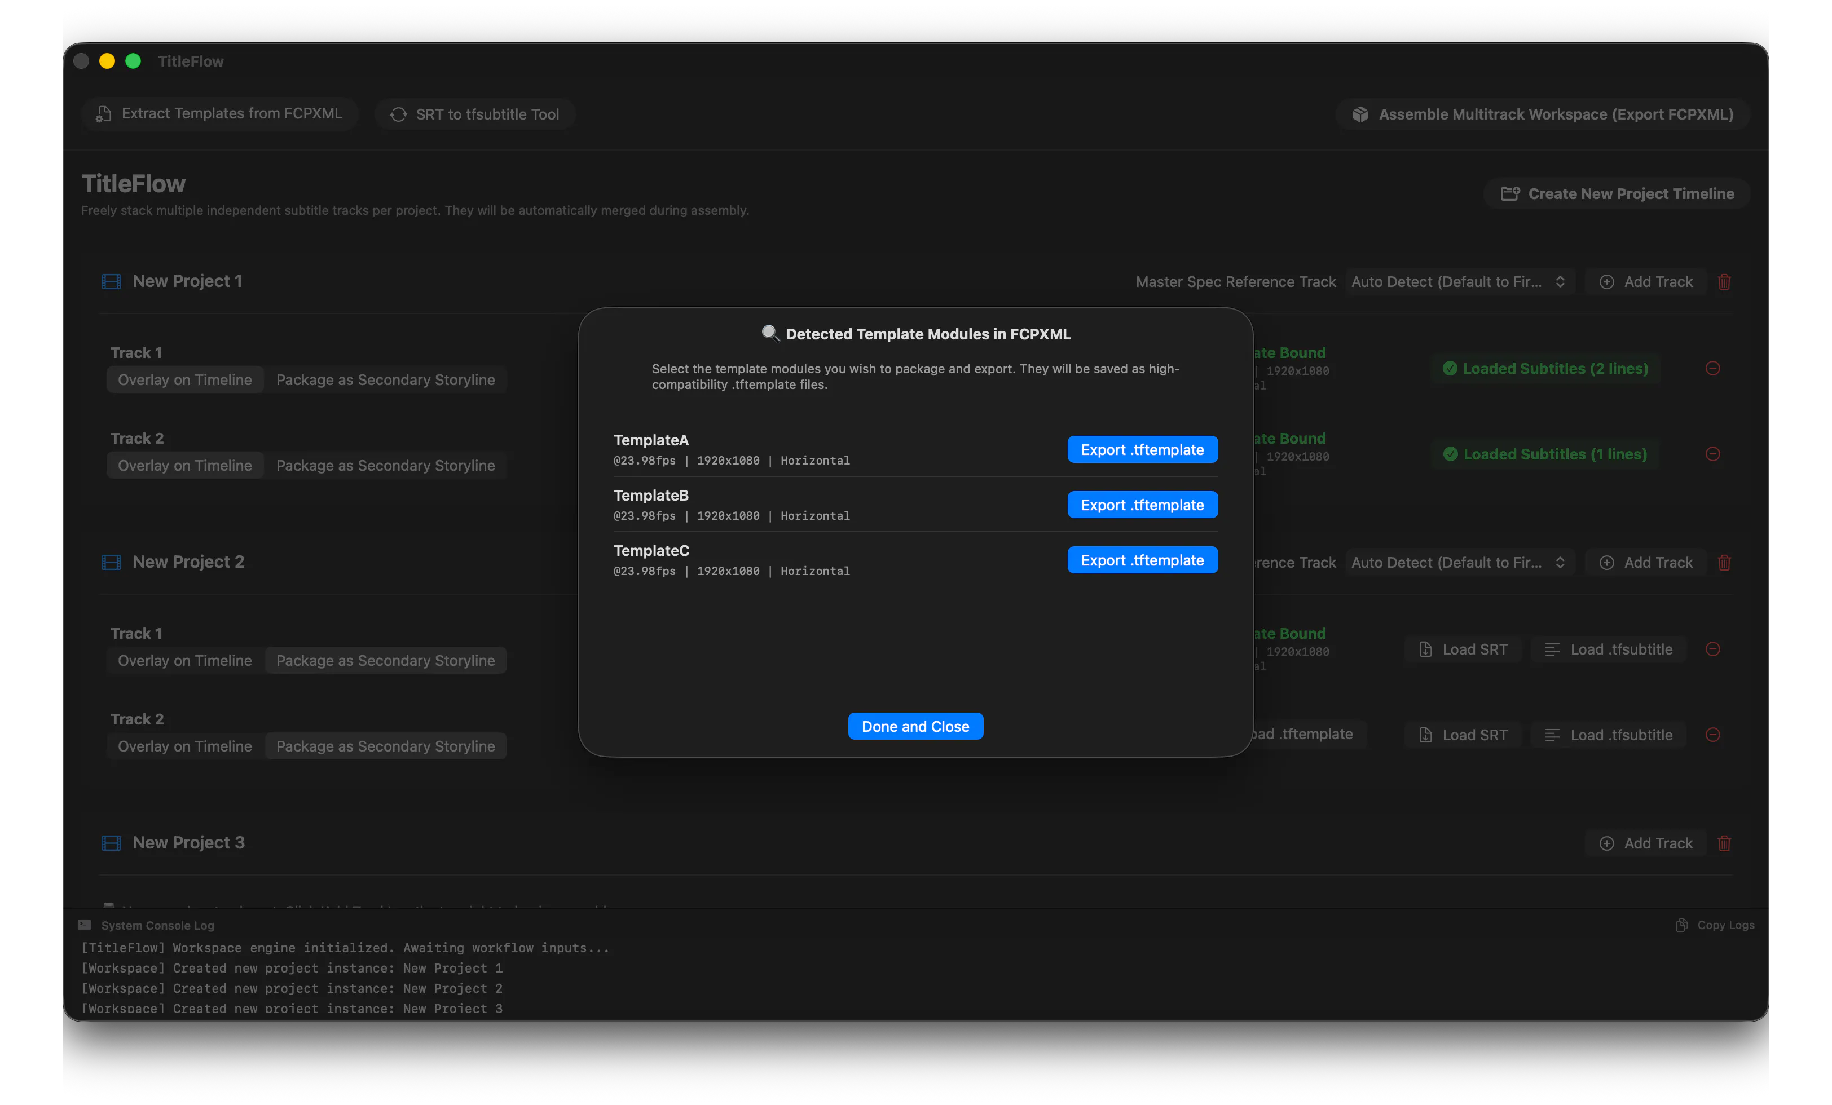The height and width of the screenshot is (1105, 1832).
Task: Click the TitleFlow heading text
Action: click(x=134, y=184)
